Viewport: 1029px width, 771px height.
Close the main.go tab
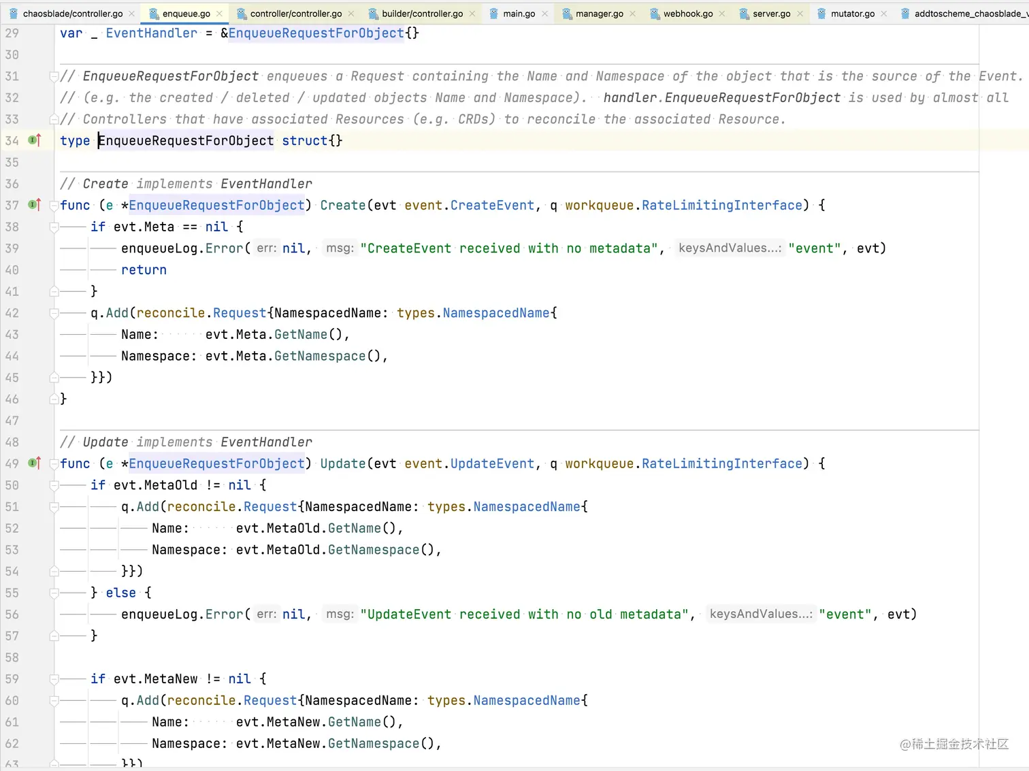coord(544,14)
